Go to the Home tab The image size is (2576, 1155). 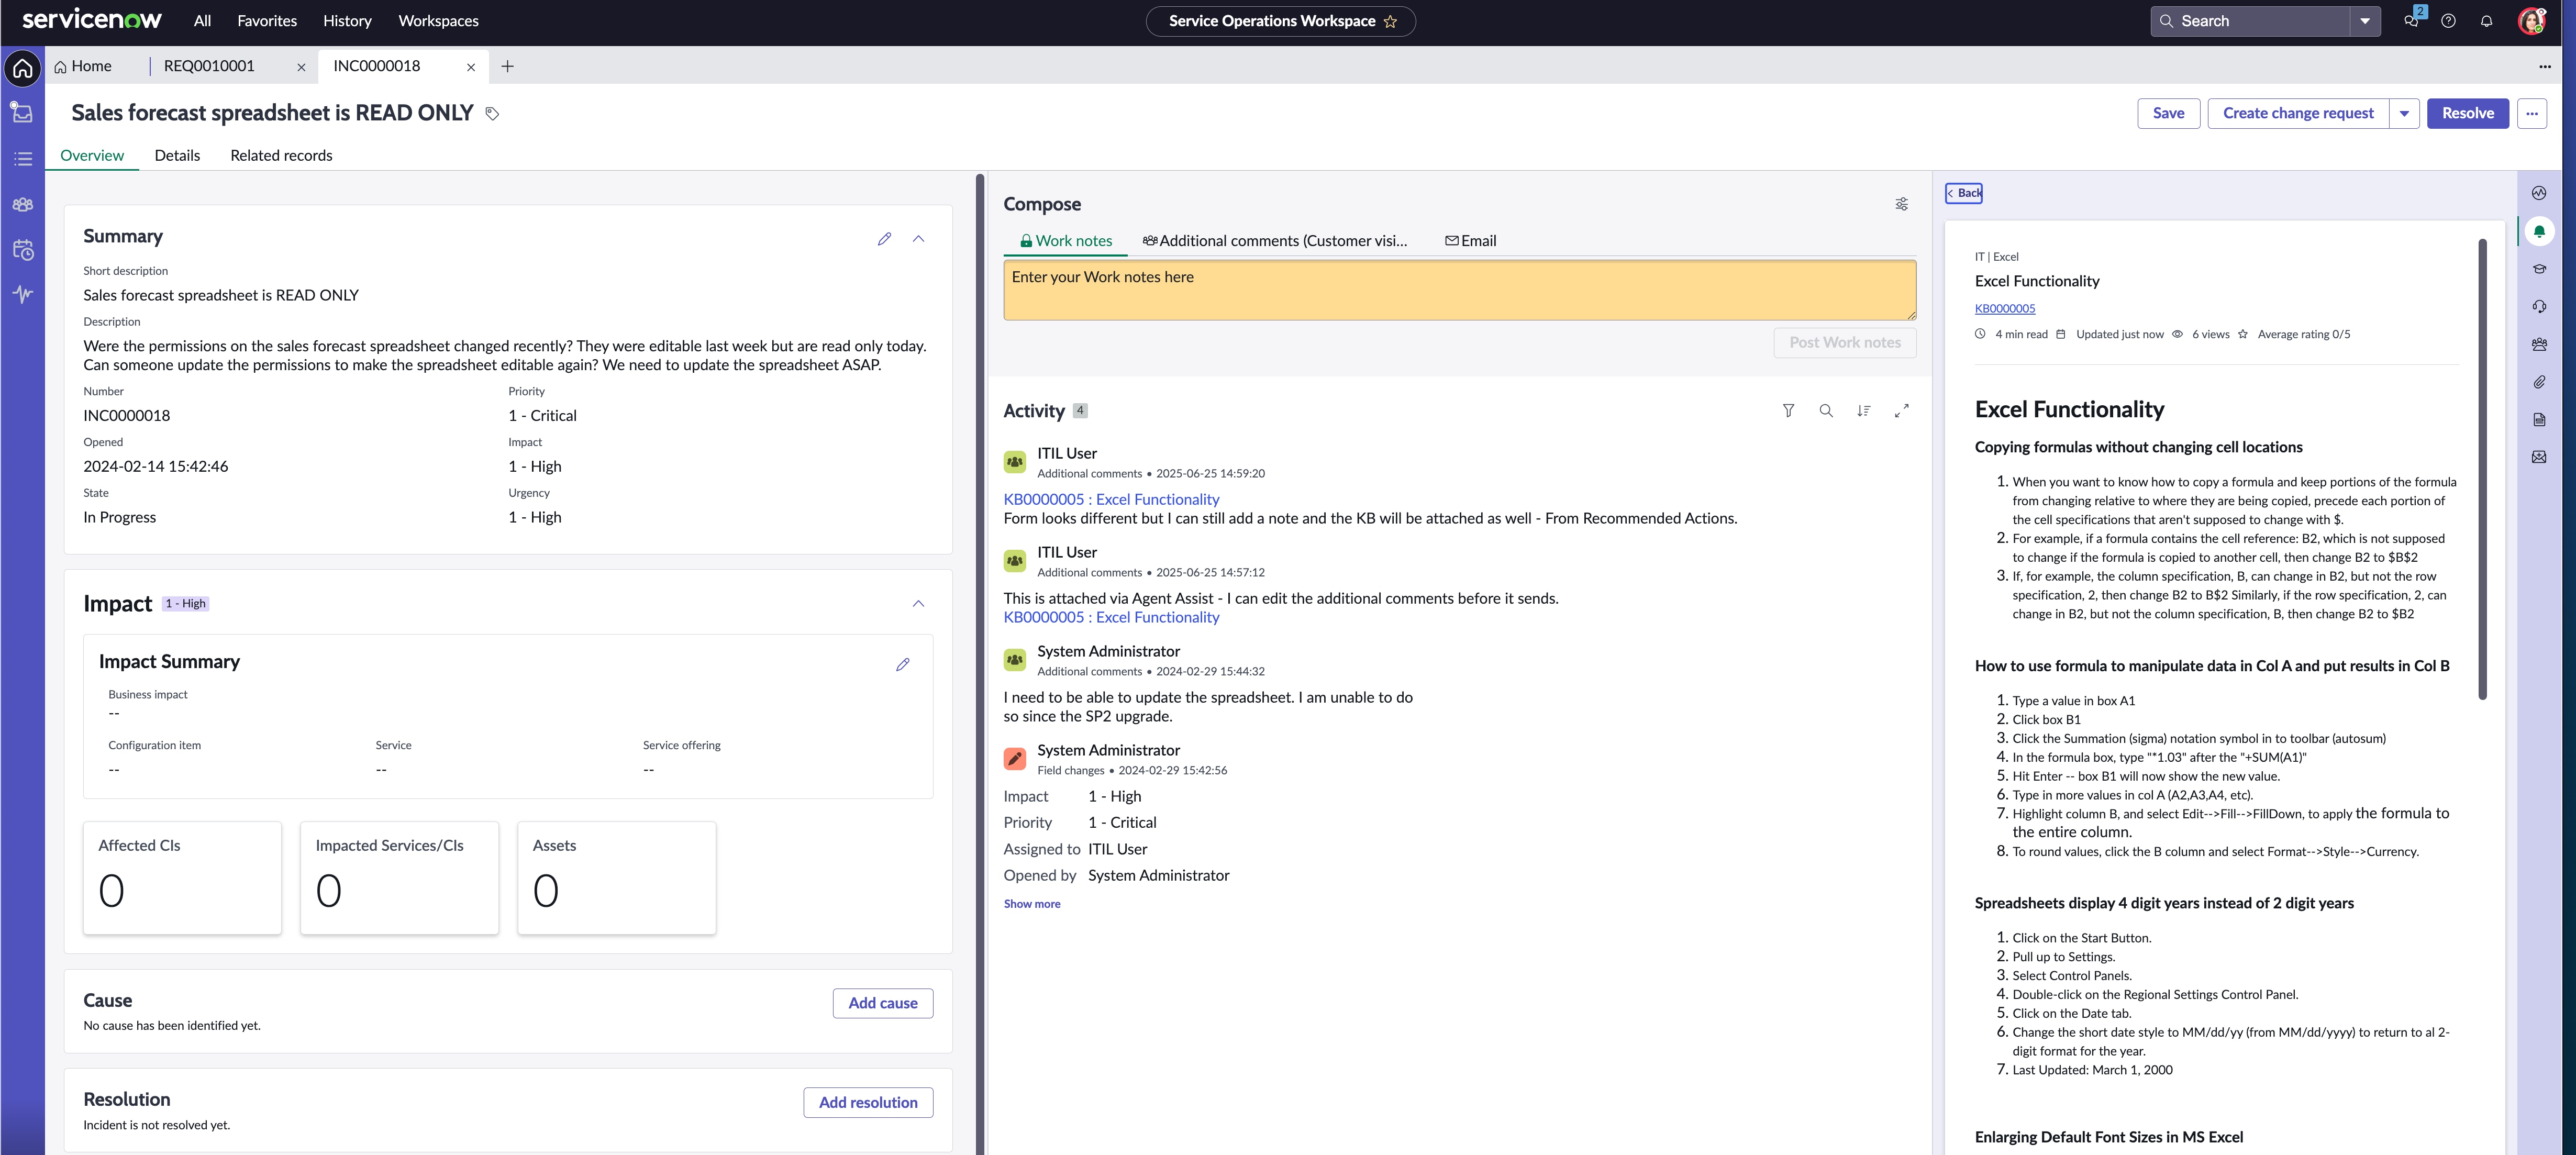click(83, 66)
